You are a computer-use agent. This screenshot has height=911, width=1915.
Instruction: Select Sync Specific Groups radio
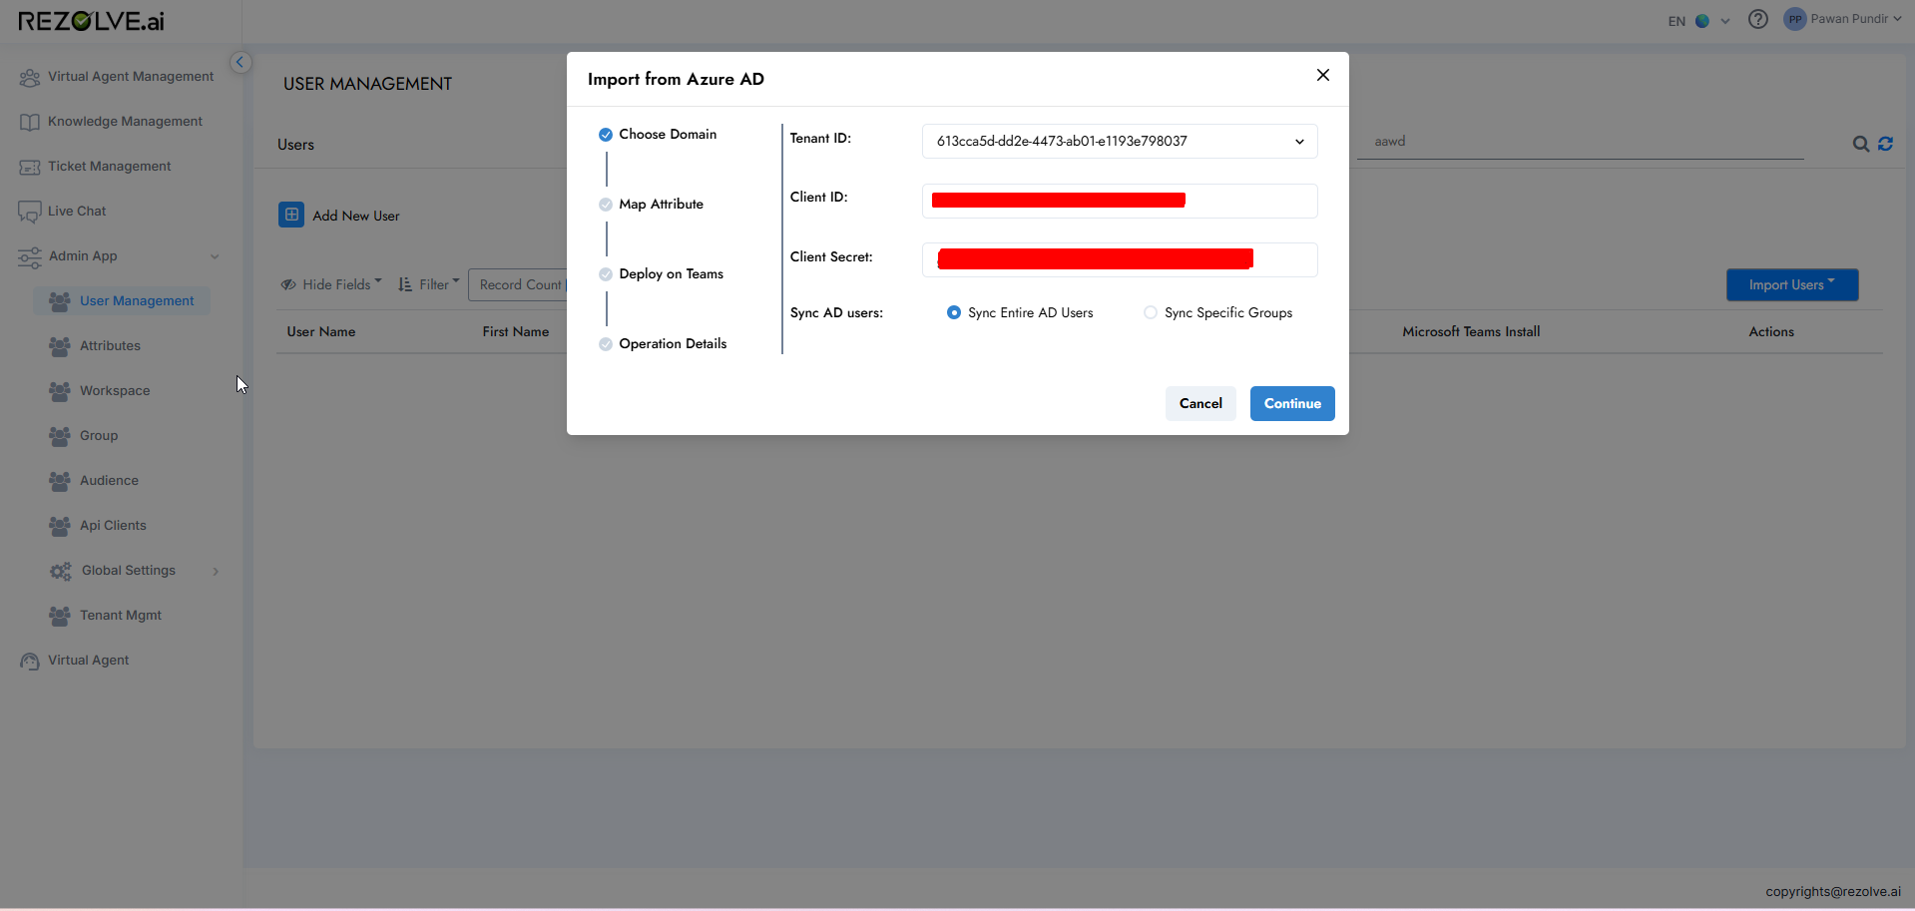click(1151, 312)
